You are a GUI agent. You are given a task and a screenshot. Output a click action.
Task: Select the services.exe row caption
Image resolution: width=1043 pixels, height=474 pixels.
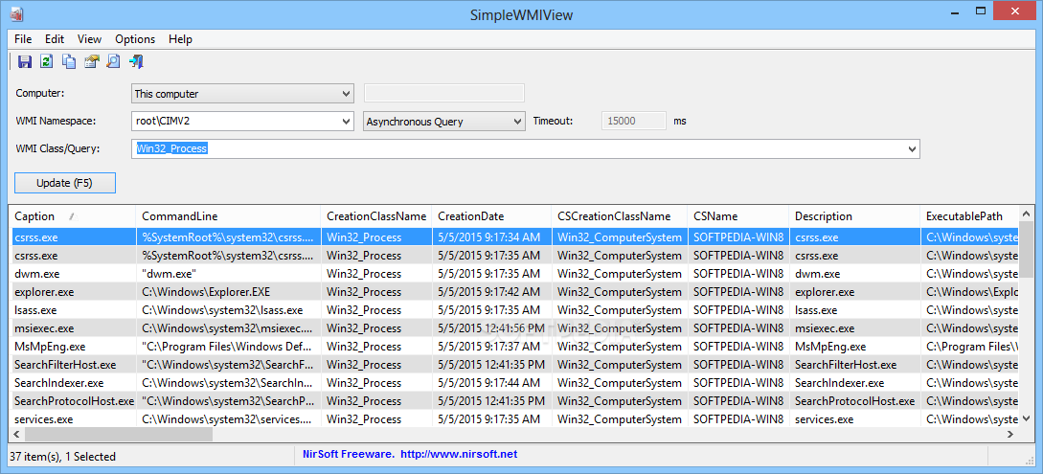click(x=44, y=419)
